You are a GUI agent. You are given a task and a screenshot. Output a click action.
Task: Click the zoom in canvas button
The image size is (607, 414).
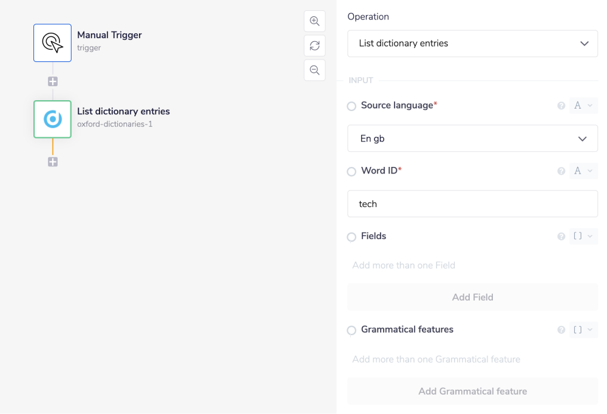click(x=314, y=21)
